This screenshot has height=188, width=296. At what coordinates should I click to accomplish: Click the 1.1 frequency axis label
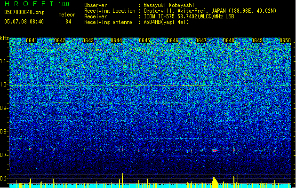click(x=4, y=61)
